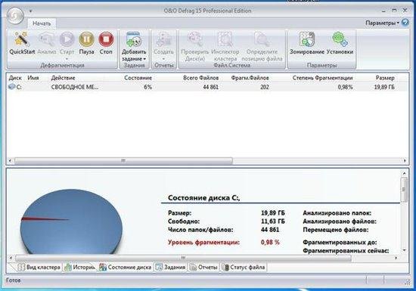416x291 pixels.
Task: Sort by Всего Файлов column header
Action: click(201, 78)
